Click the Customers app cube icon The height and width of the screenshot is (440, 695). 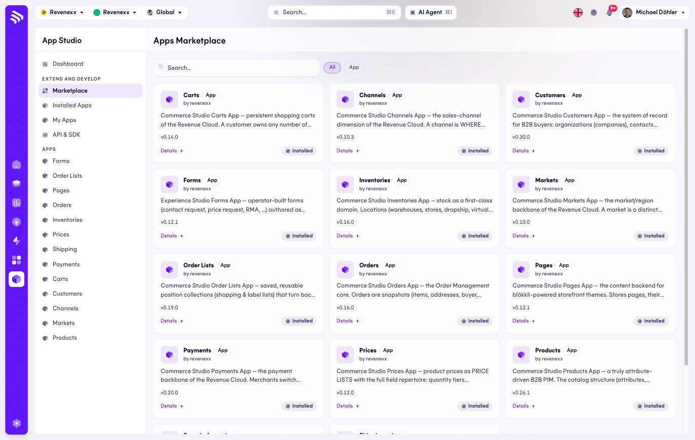coord(521,99)
